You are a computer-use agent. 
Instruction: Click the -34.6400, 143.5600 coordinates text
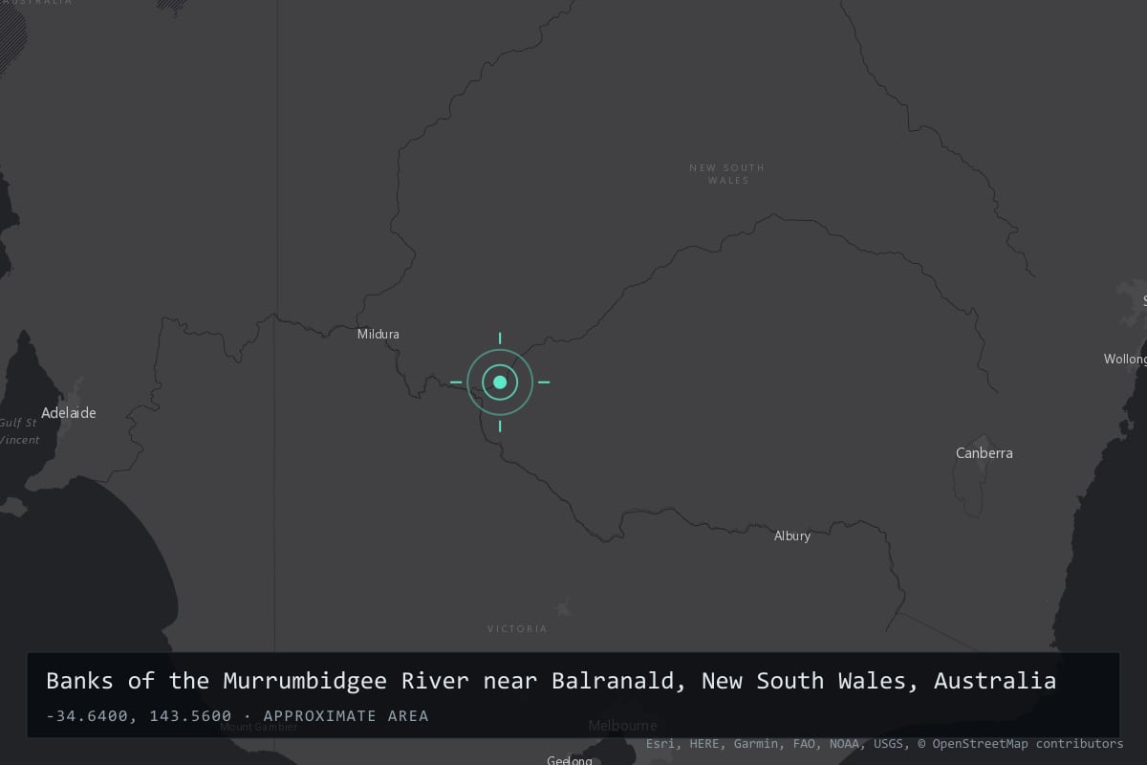point(139,716)
